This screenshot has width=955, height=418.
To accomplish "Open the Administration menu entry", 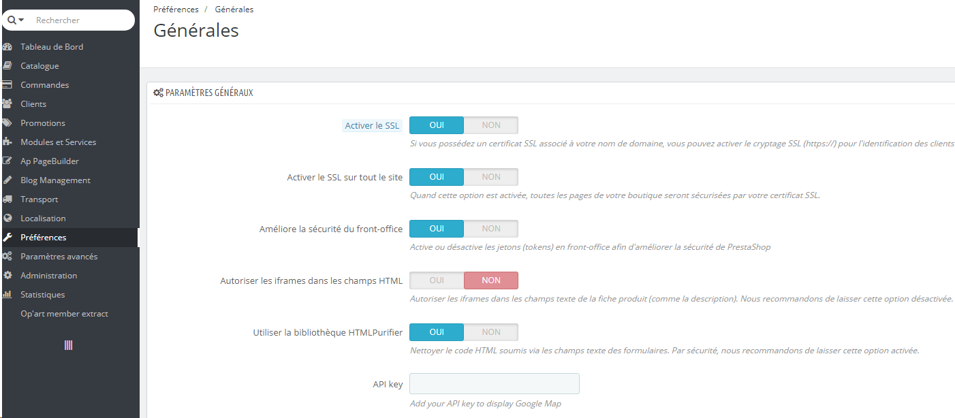I will click(49, 276).
